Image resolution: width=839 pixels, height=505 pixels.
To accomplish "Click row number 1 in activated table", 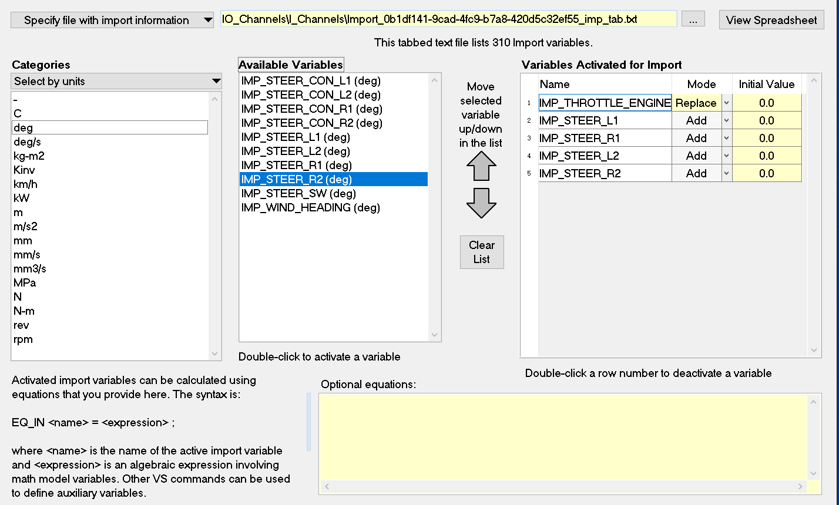I will click(529, 103).
